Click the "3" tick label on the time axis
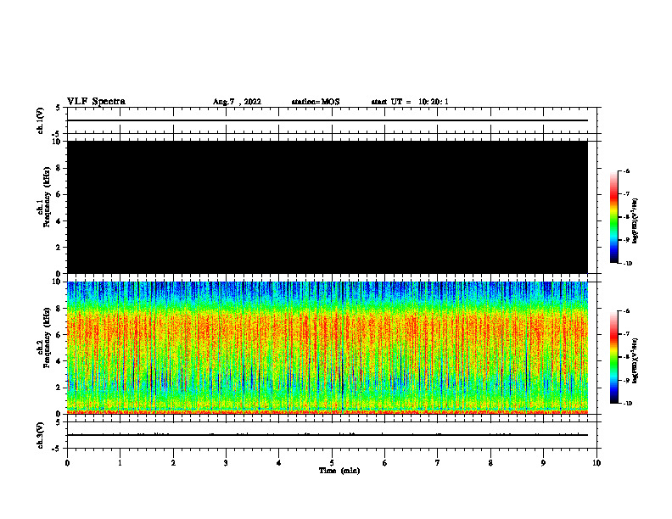Screen dimensions: 672x519 [226, 463]
